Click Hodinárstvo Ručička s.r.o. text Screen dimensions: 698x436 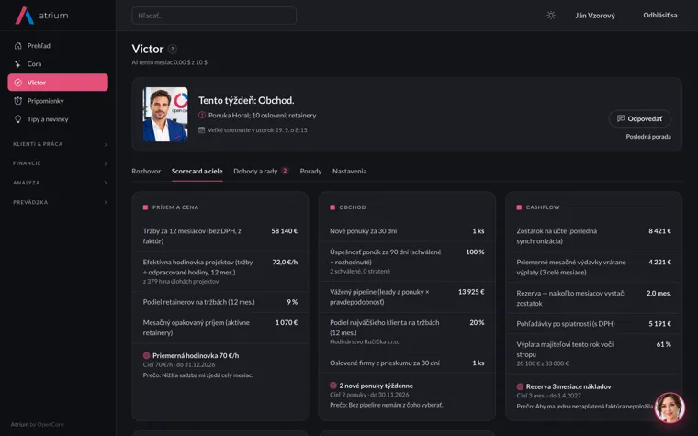(x=364, y=342)
